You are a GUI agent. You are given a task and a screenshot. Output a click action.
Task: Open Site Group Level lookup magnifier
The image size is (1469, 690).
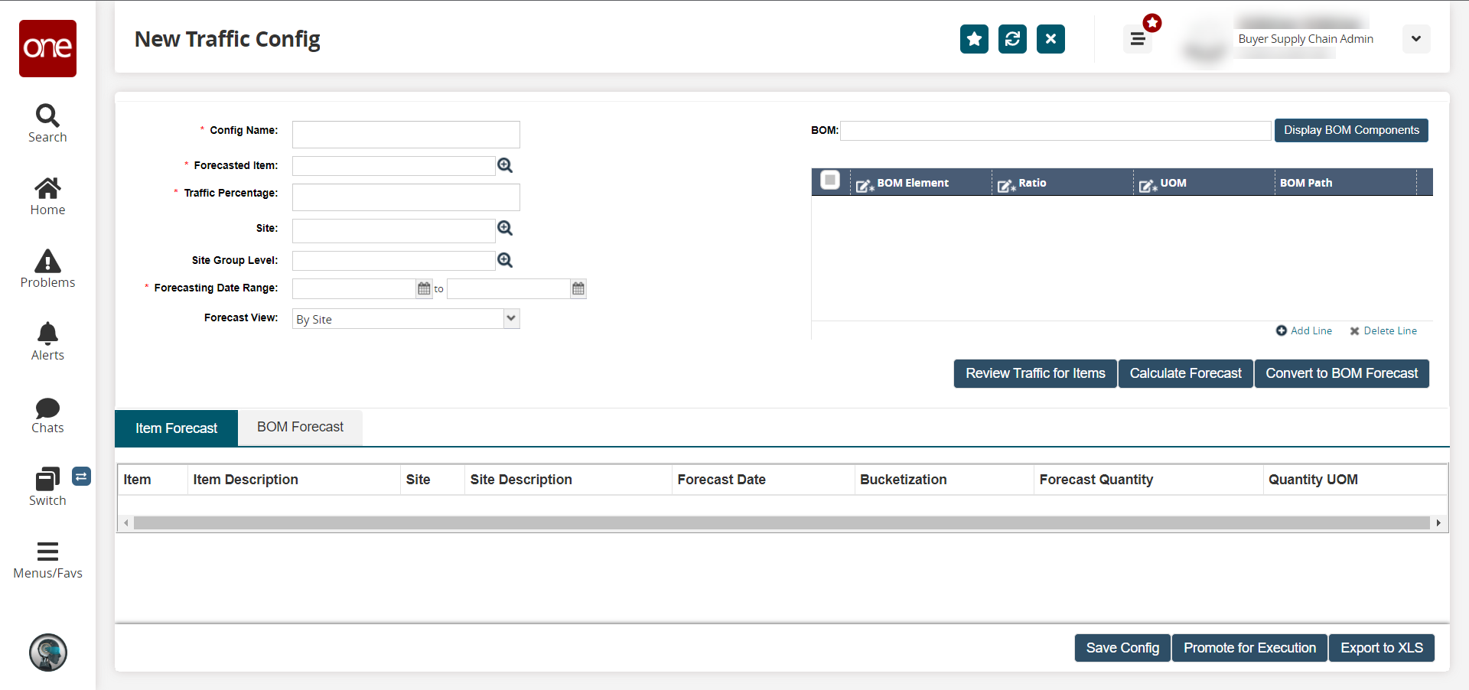(505, 260)
